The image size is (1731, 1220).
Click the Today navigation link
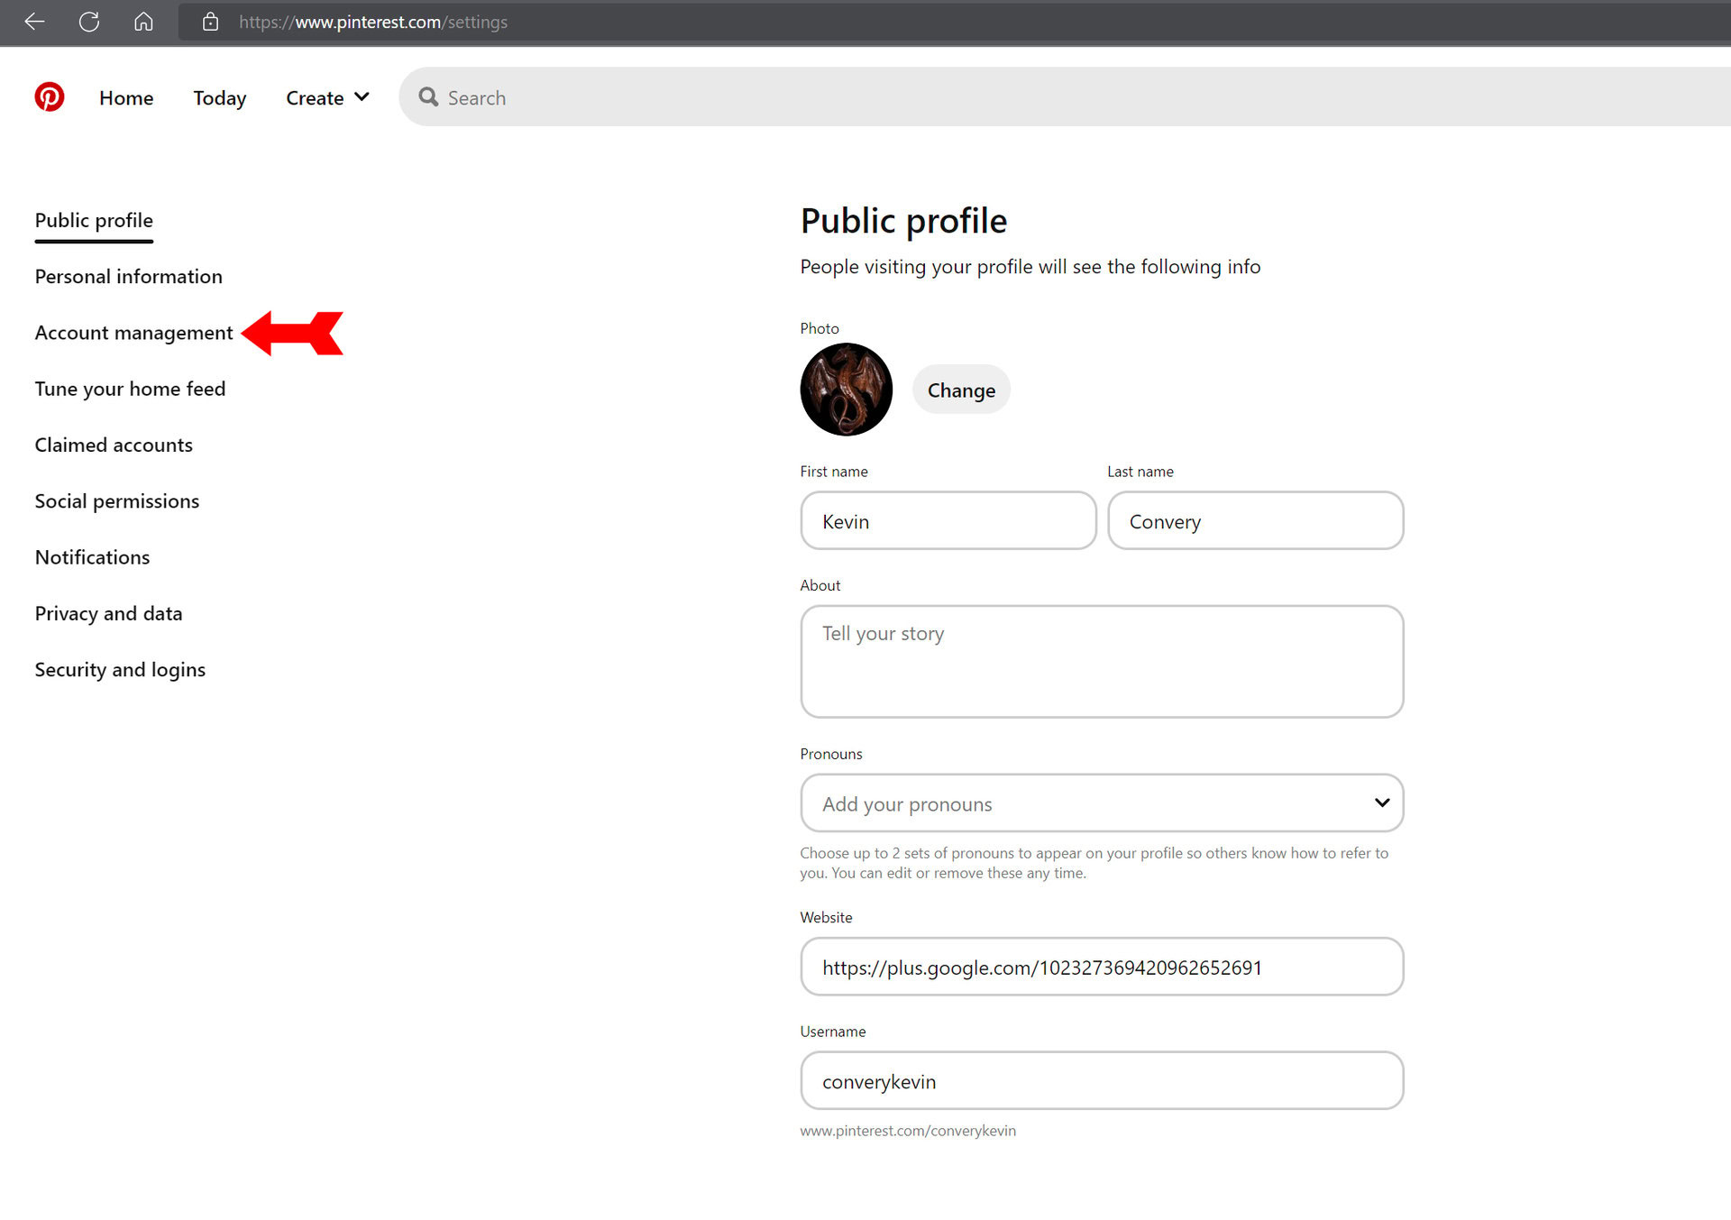pyautogui.click(x=219, y=97)
